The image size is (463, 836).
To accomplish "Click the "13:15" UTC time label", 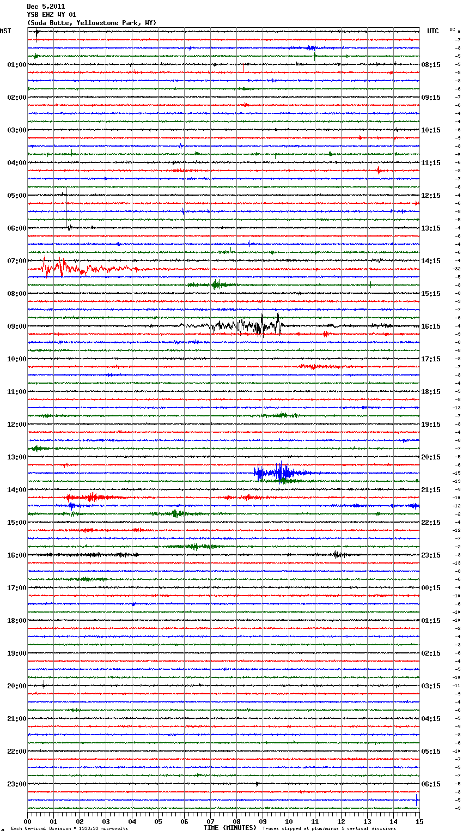I will tap(431, 228).
